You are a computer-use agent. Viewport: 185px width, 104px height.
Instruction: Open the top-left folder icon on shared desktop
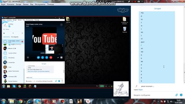click(x=68, y=20)
